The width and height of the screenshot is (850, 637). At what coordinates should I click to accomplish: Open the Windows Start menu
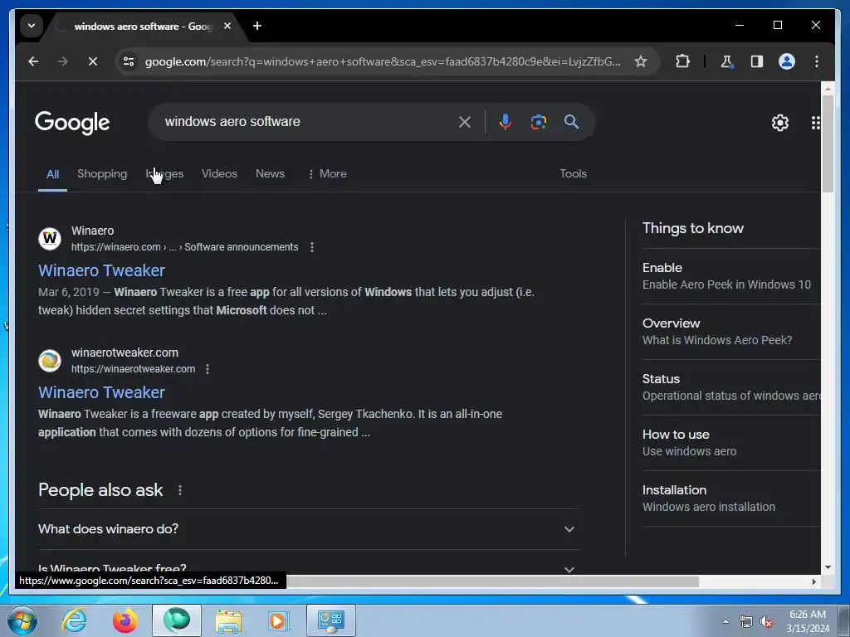(x=22, y=620)
